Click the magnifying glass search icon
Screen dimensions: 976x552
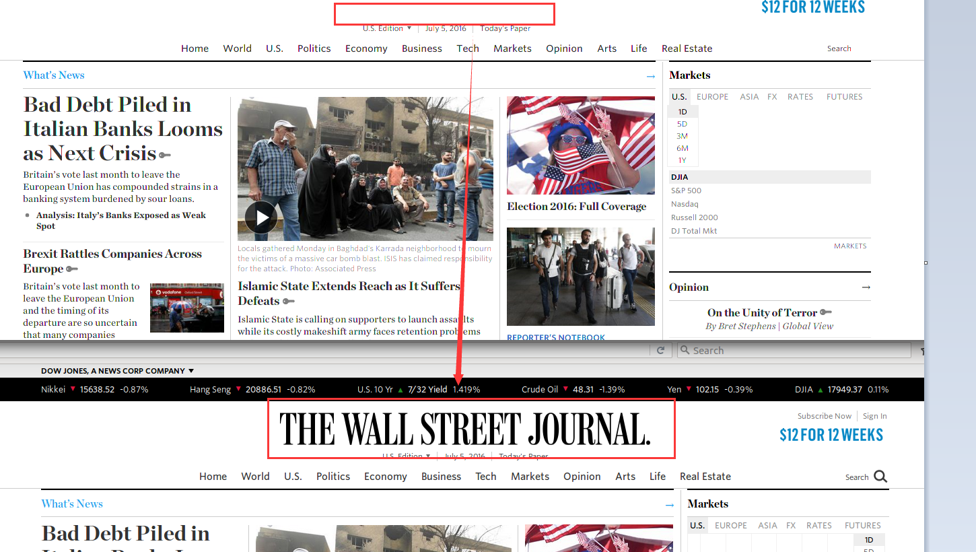point(880,477)
